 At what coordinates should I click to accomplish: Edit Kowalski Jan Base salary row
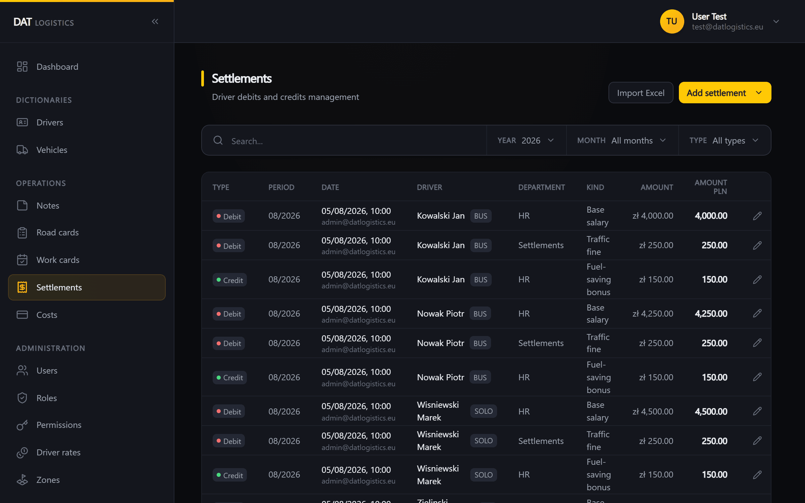[x=757, y=216]
